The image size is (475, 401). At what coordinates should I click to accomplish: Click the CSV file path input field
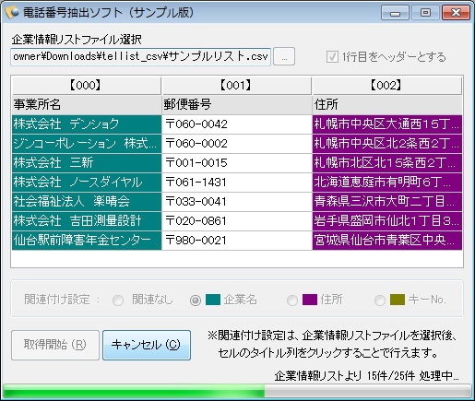pyautogui.click(x=140, y=56)
